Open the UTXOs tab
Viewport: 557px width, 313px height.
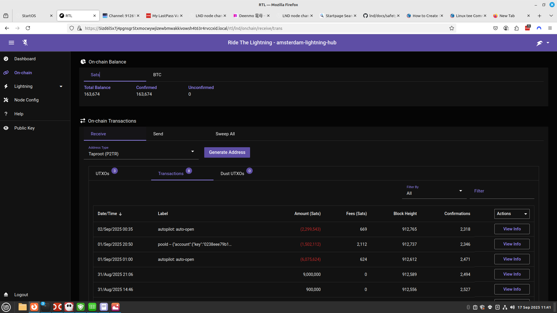click(102, 174)
